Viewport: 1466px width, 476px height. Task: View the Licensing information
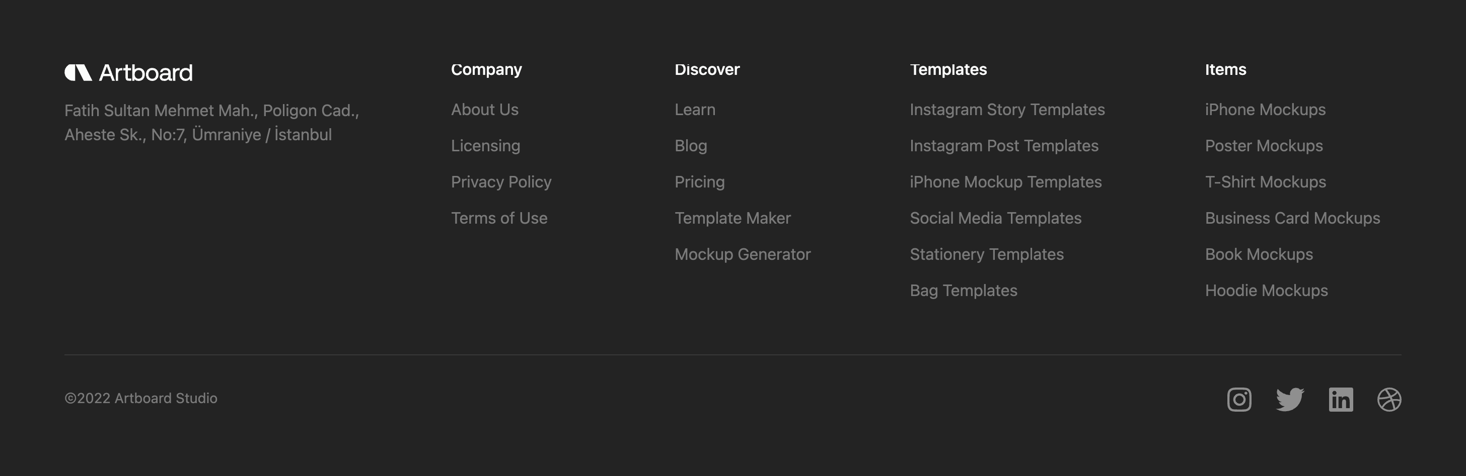point(485,145)
